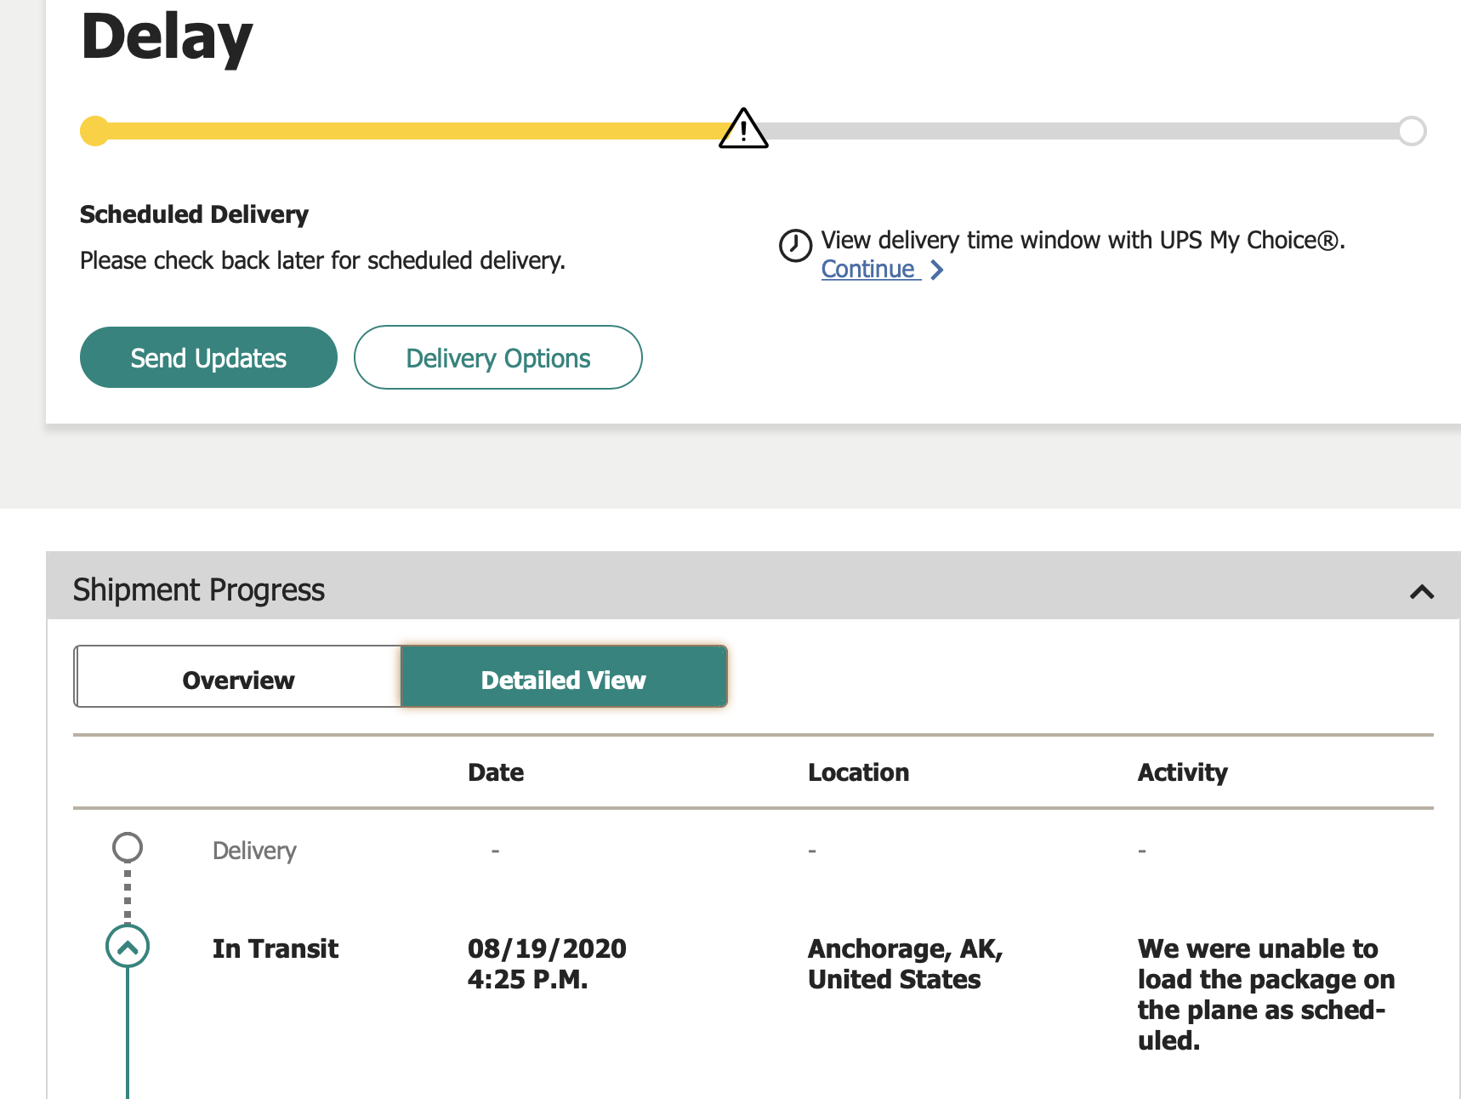Click the end circle of progress bar
Viewport: 1461px width, 1099px height.
(x=1412, y=131)
